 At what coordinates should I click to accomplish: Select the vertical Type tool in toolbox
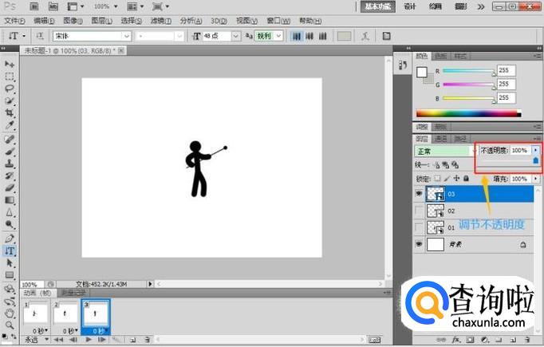[10, 250]
